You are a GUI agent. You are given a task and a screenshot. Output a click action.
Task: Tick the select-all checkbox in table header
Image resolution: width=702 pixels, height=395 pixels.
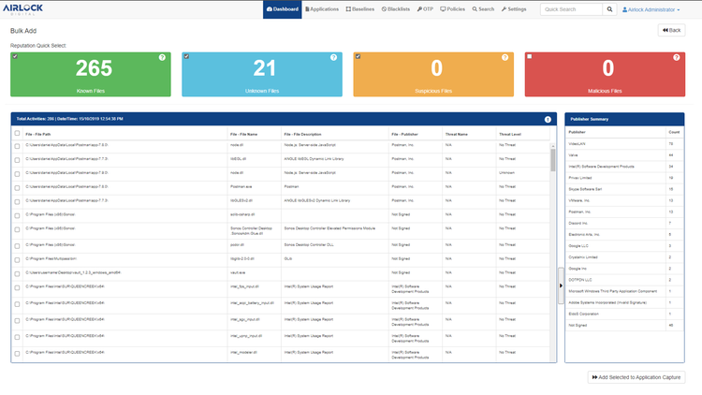tap(17, 133)
